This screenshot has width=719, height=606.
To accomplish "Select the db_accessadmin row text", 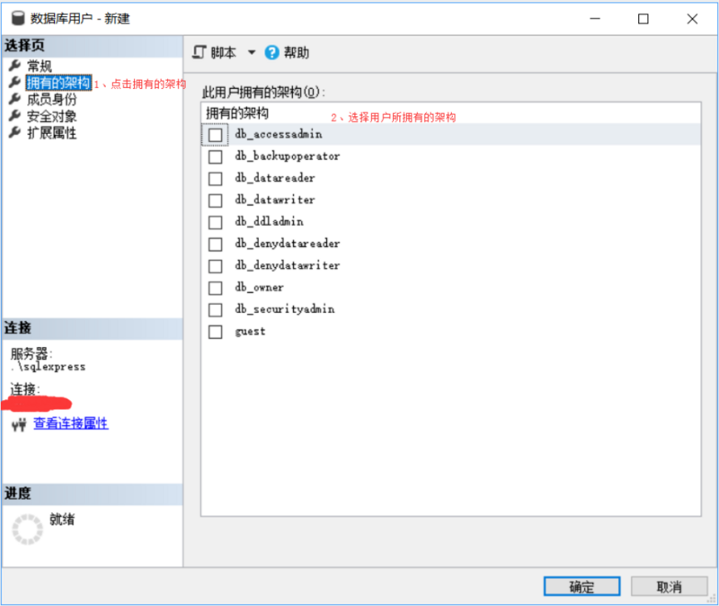I will click(x=279, y=134).
